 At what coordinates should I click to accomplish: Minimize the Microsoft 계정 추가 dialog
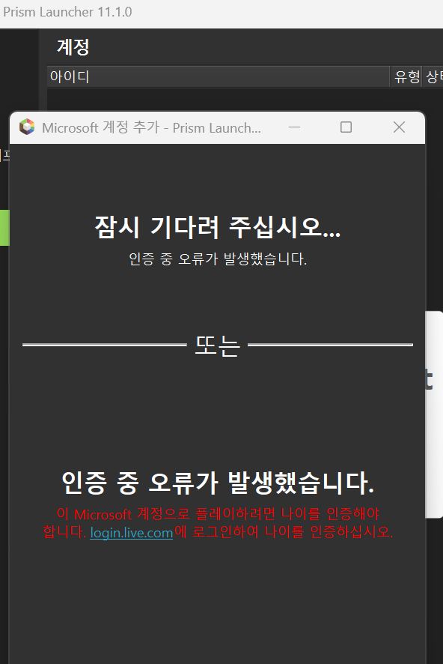(294, 127)
